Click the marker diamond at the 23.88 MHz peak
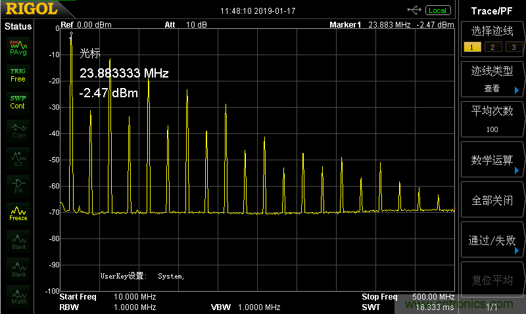Image resolution: width=526 pixels, height=314 pixels. 71,34
